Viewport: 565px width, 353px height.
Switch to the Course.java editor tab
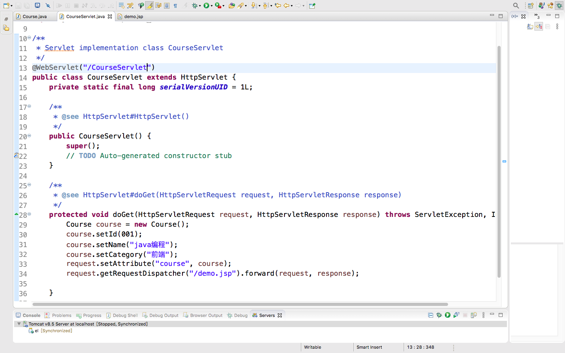tap(35, 16)
